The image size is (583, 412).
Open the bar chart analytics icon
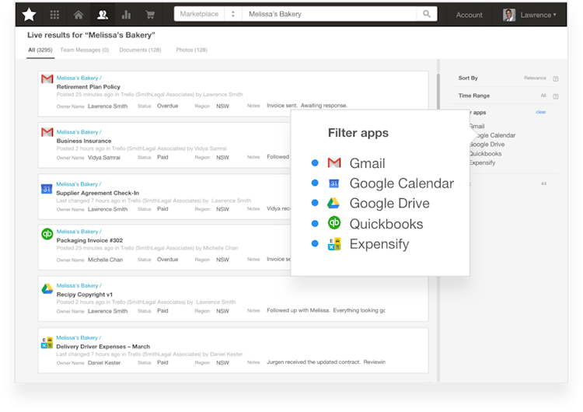[x=127, y=15]
